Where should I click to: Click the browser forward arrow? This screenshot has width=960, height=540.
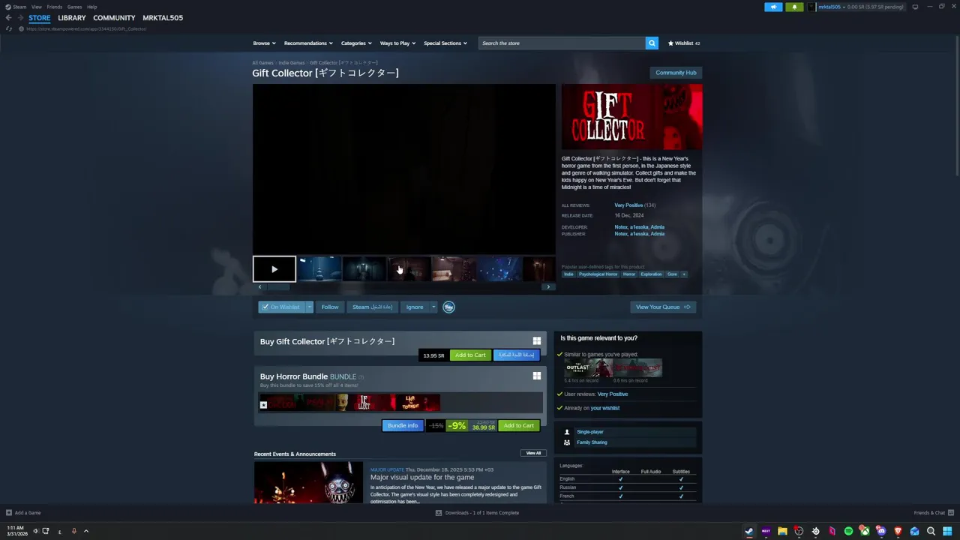click(20, 18)
